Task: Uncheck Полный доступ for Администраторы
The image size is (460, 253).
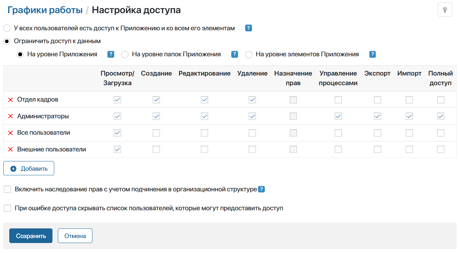Action: point(441,116)
